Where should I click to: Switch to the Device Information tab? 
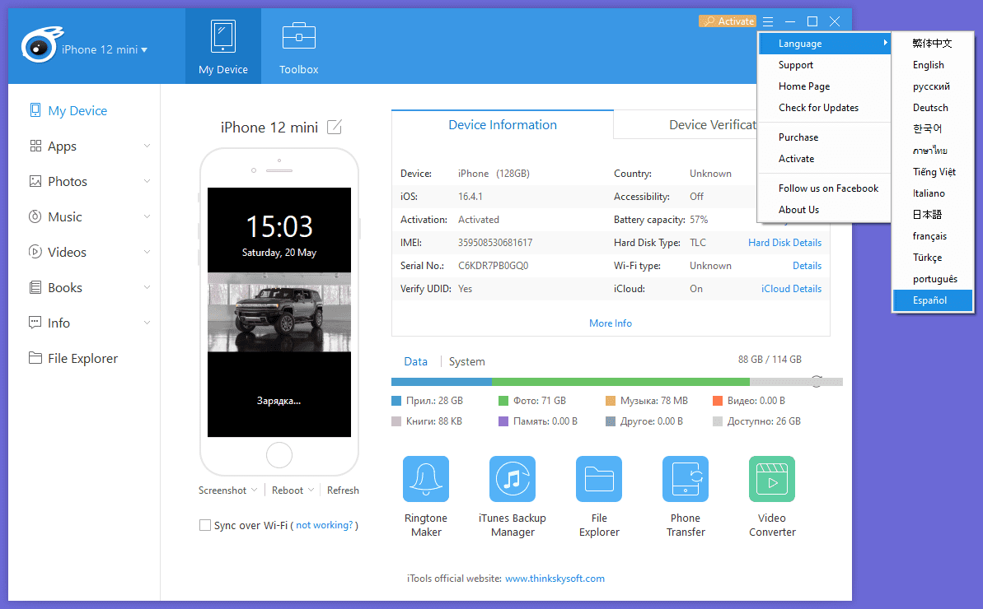pyautogui.click(x=503, y=124)
